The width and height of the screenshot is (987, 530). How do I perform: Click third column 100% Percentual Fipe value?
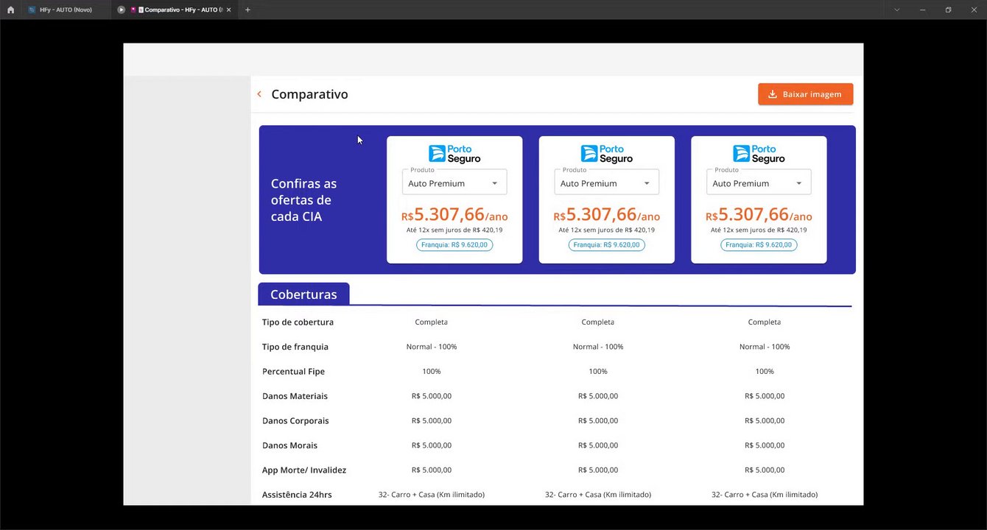pos(765,372)
